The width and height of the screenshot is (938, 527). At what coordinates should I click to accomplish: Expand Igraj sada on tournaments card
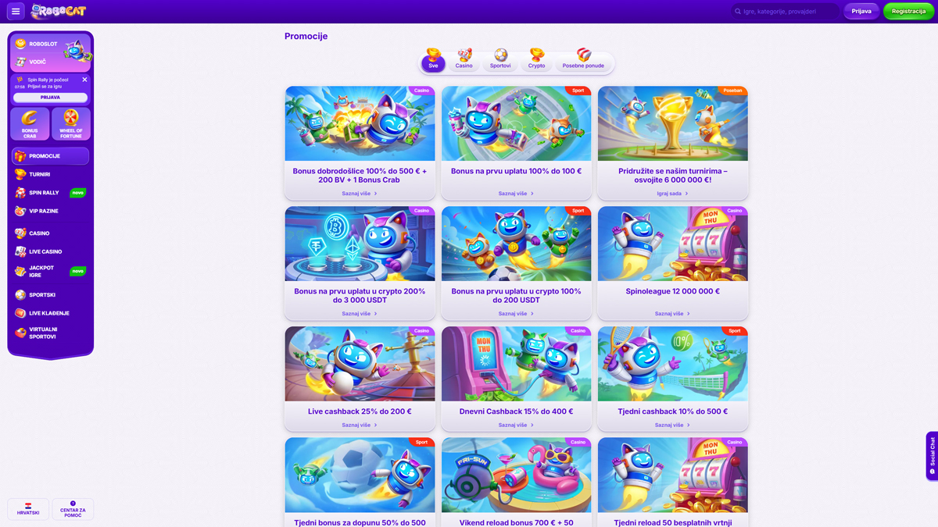tap(672, 194)
